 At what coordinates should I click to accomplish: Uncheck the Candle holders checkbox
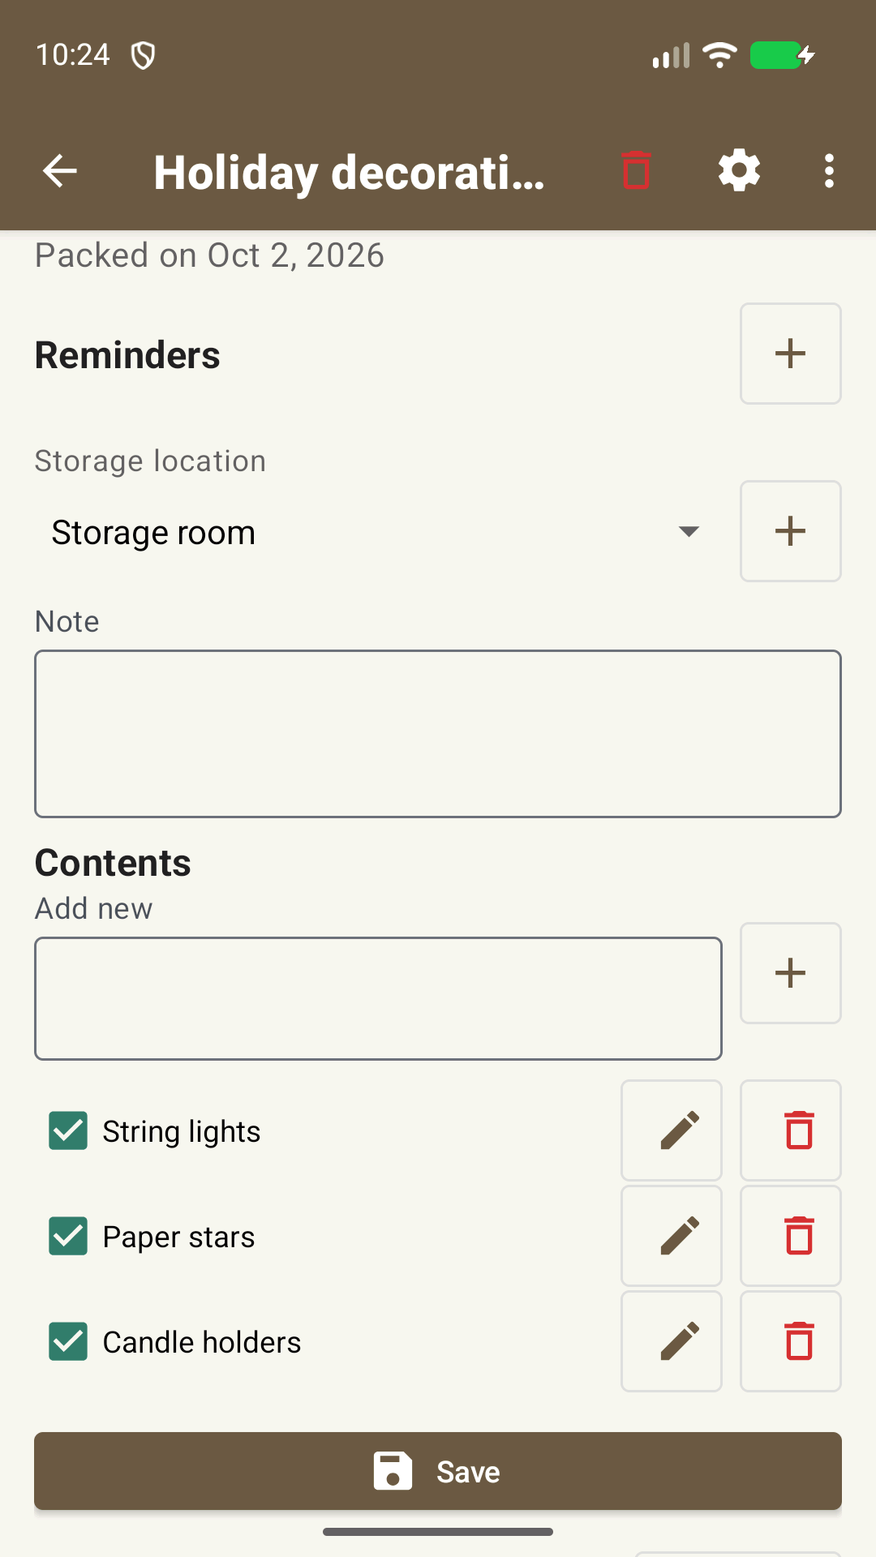(x=68, y=1341)
